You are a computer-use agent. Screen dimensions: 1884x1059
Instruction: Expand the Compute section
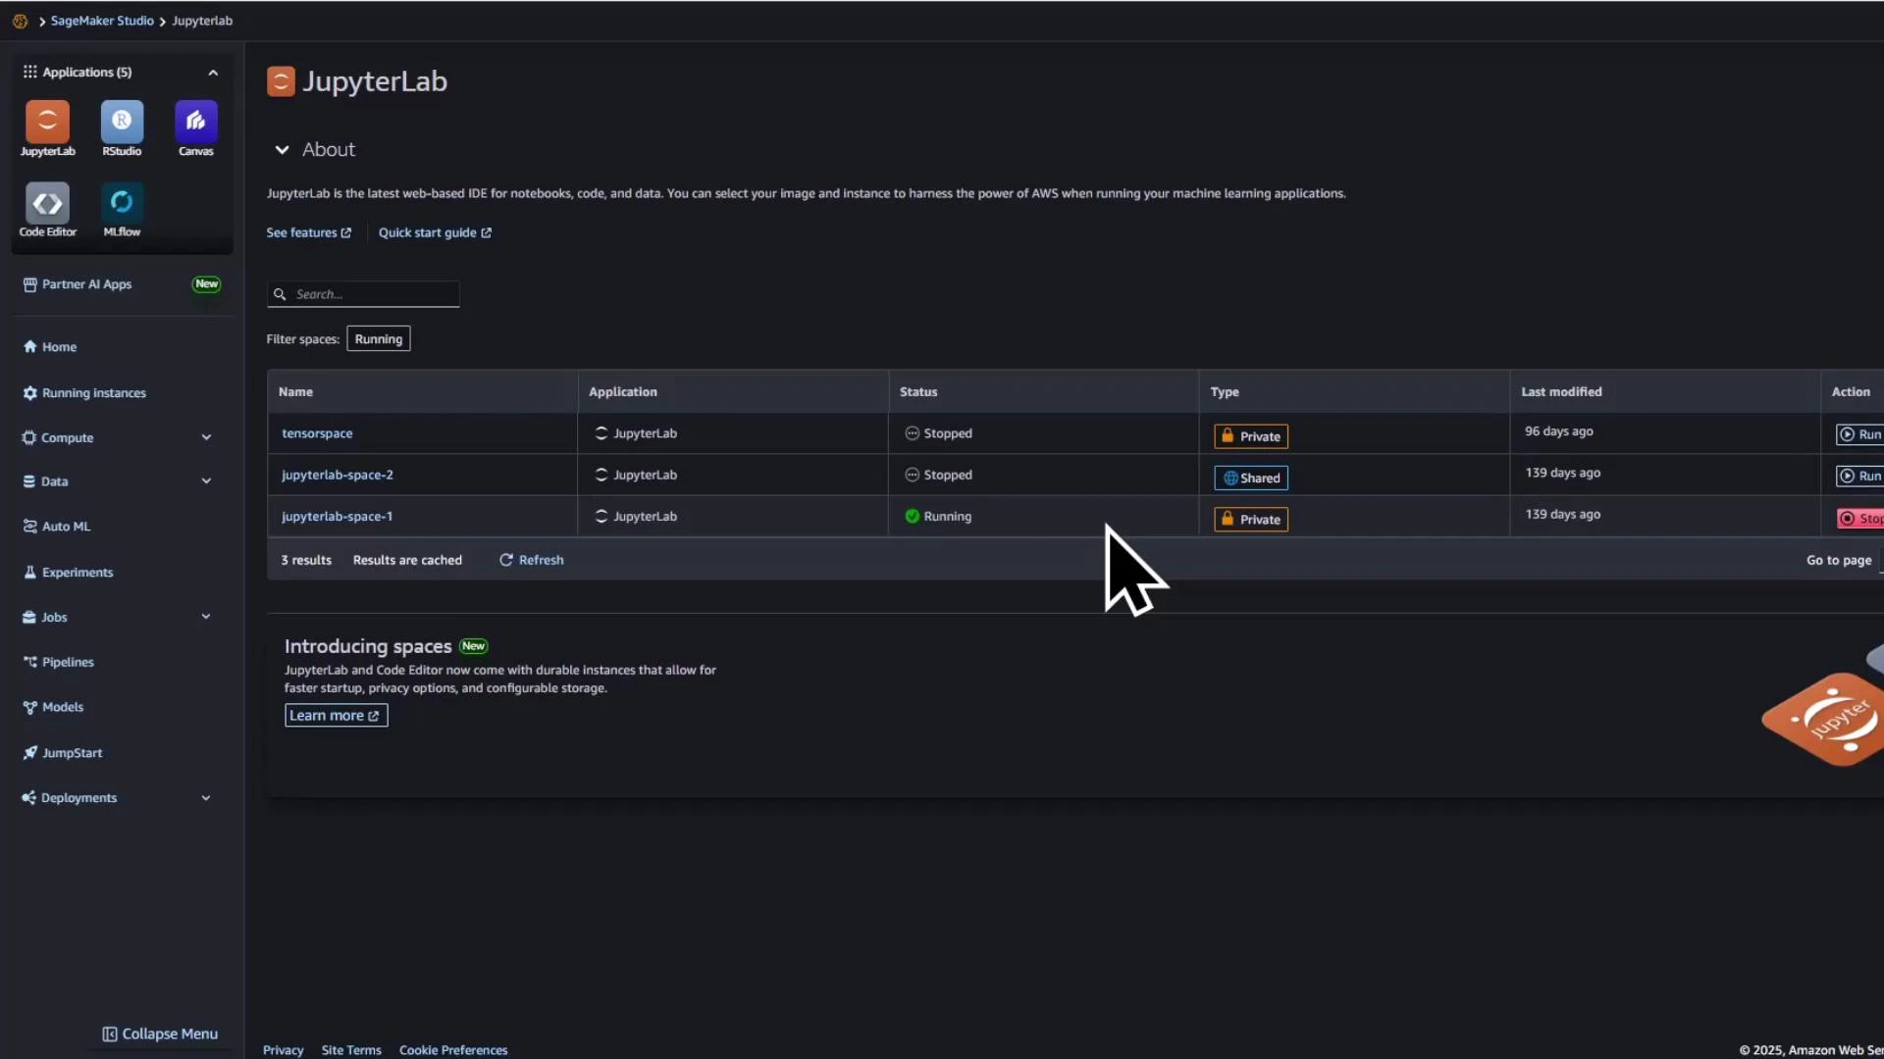coord(66,437)
